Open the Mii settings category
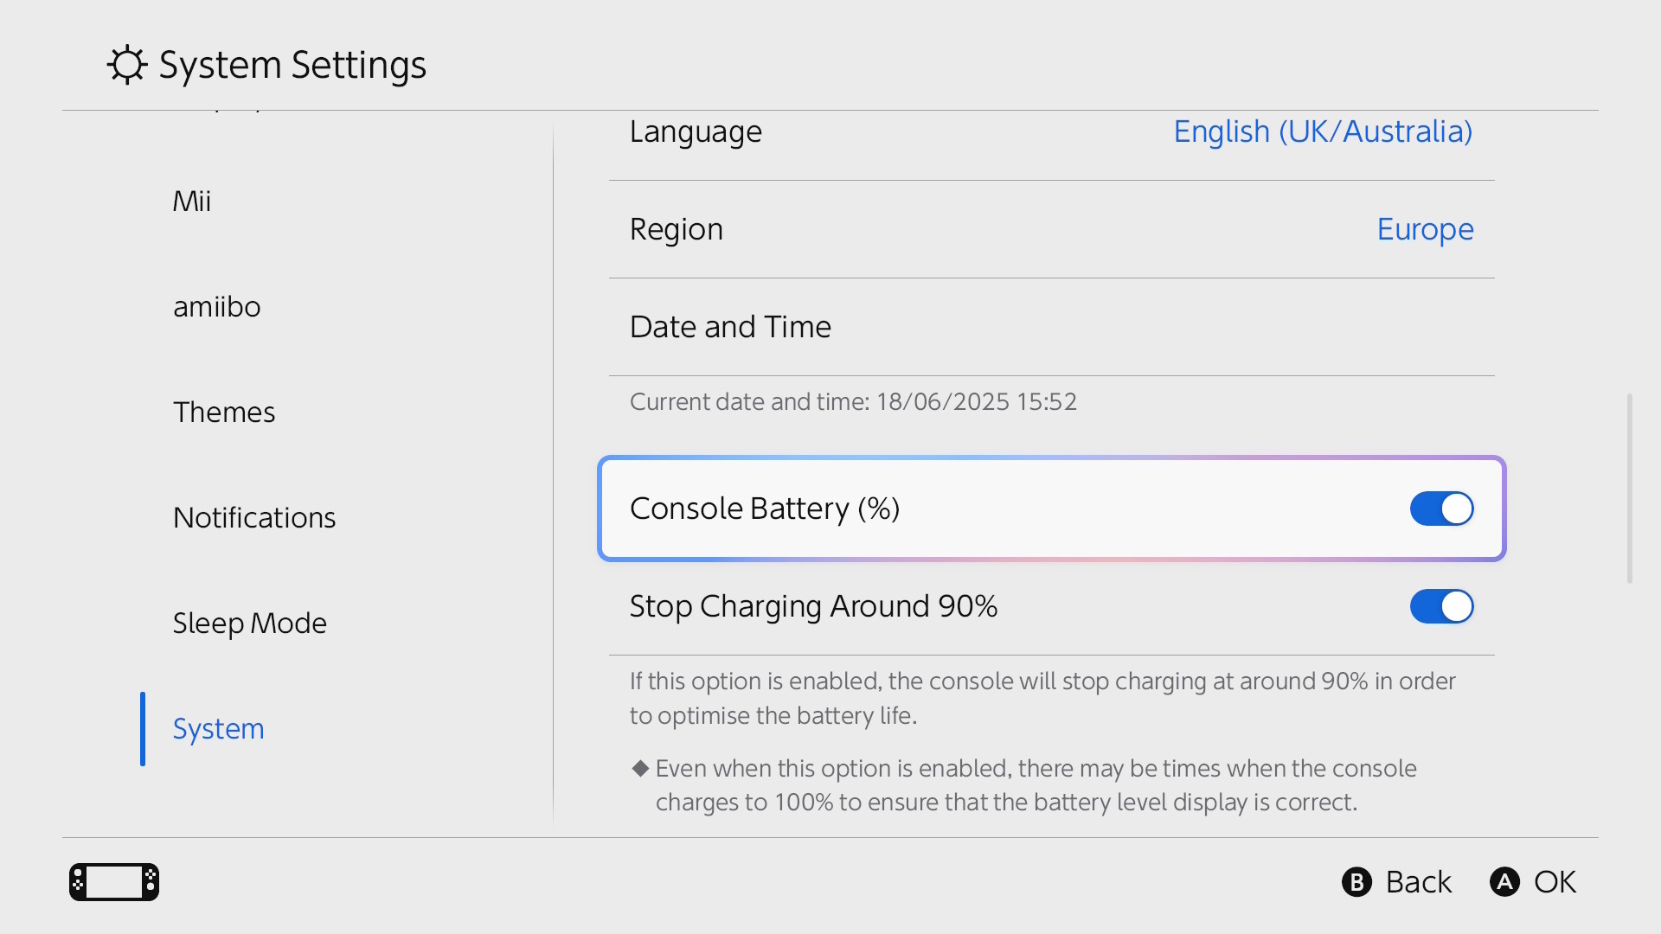This screenshot has height=934, width=1661. click(192, 202)
